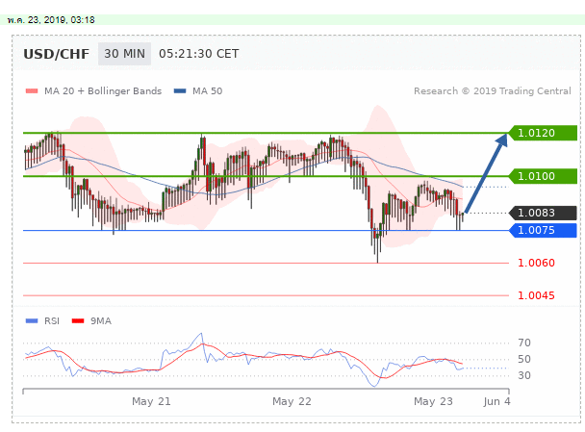Click the 1.0120 green resistance tag
The height and width of the screenshot is (432, 585).
point(543,133)
